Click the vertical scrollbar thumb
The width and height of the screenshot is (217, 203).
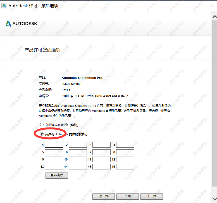(215, 103)
